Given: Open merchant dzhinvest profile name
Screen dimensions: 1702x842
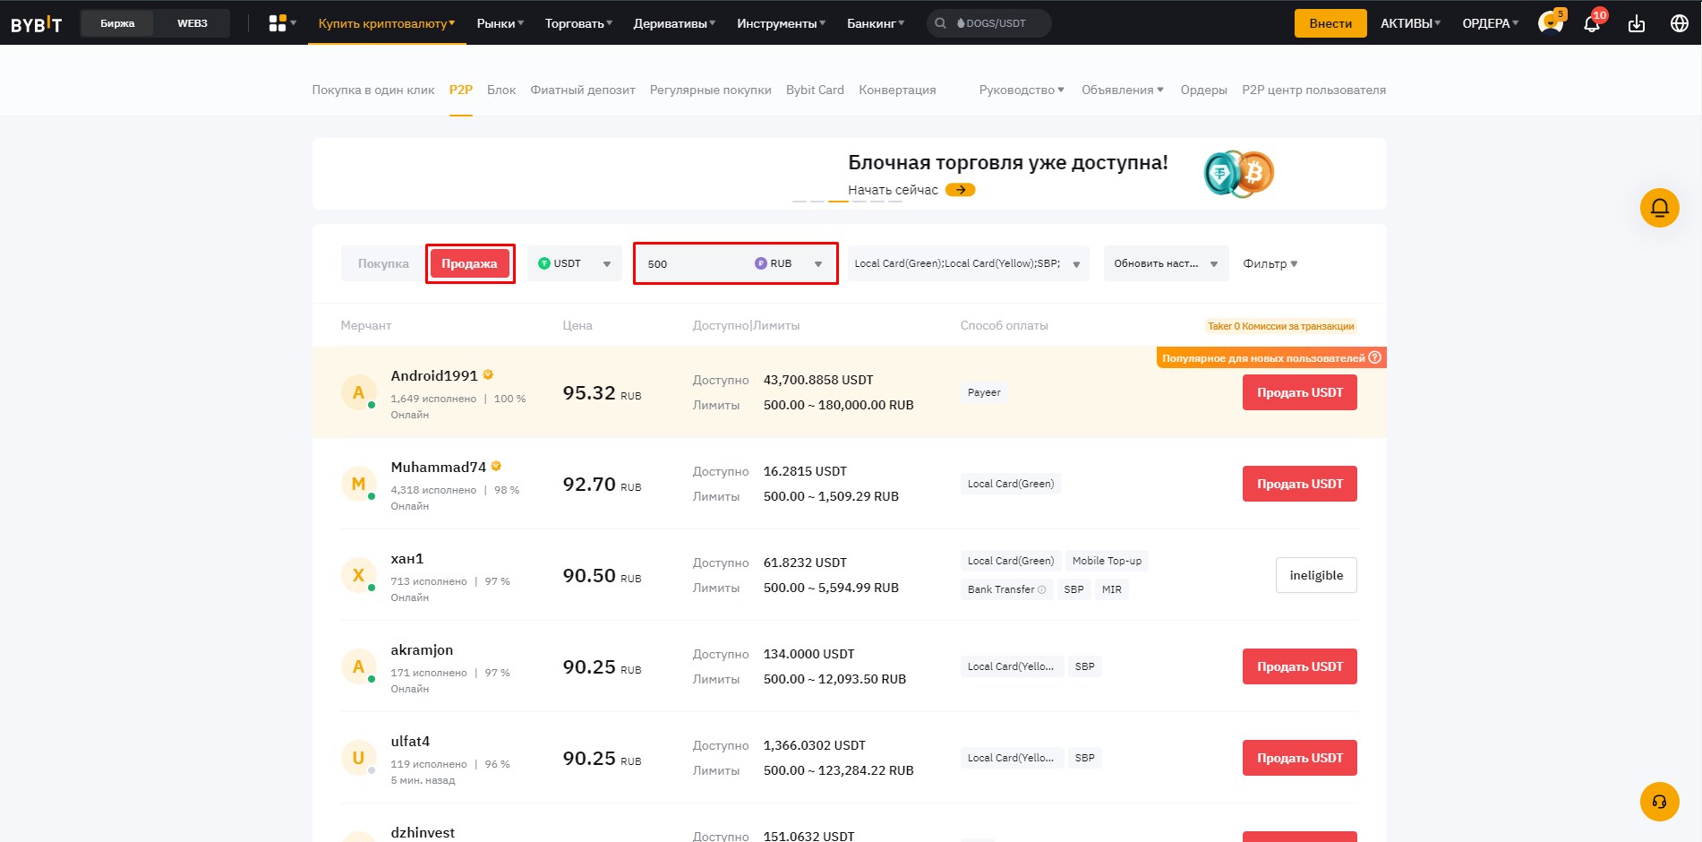Looking at the screenshot, I should click(x=423, y=832).
